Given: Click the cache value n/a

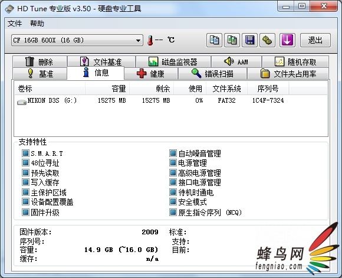Looking at the screenshot, I should tap(152, 259).
